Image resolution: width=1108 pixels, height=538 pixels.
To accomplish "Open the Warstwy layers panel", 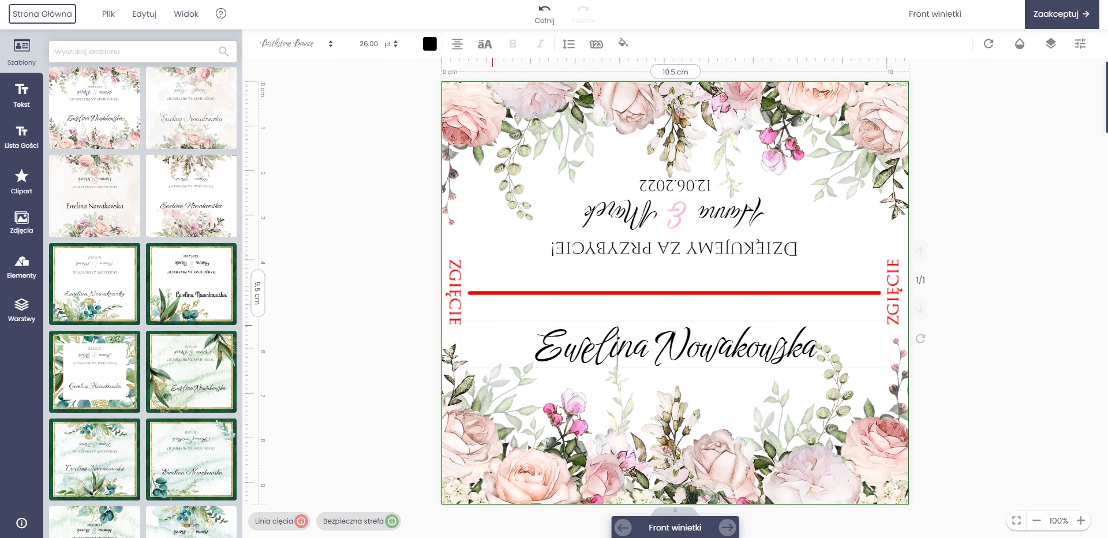I will coord(21,310).
